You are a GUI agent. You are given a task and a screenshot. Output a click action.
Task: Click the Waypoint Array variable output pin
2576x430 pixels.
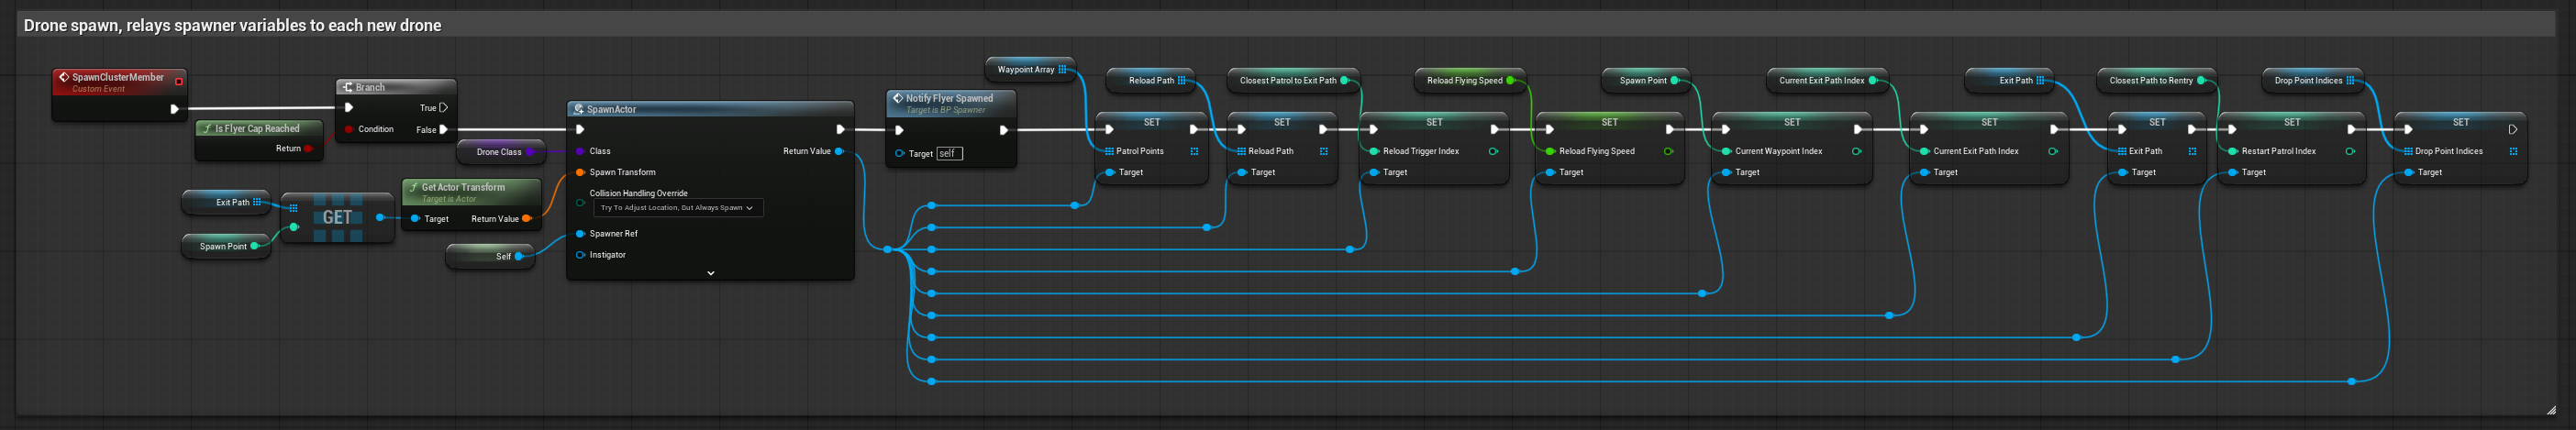1062,69
